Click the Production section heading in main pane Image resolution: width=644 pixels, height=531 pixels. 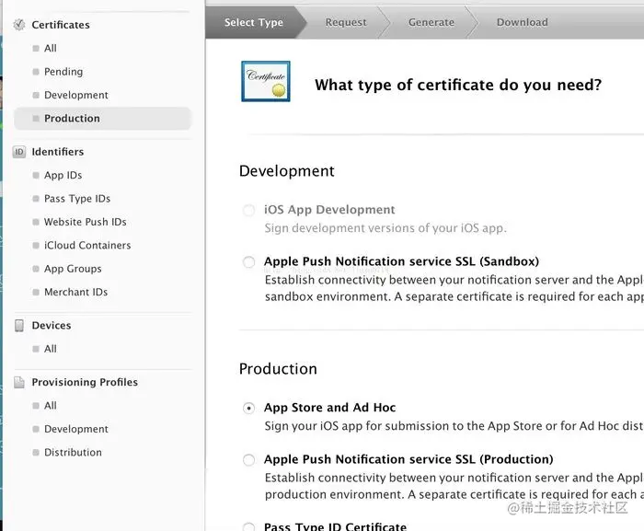[x=278, y=369]
